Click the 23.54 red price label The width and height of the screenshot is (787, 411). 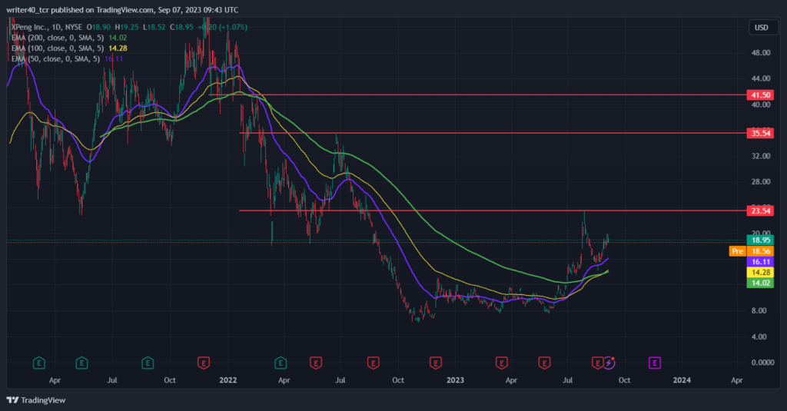tap(760, 210)
